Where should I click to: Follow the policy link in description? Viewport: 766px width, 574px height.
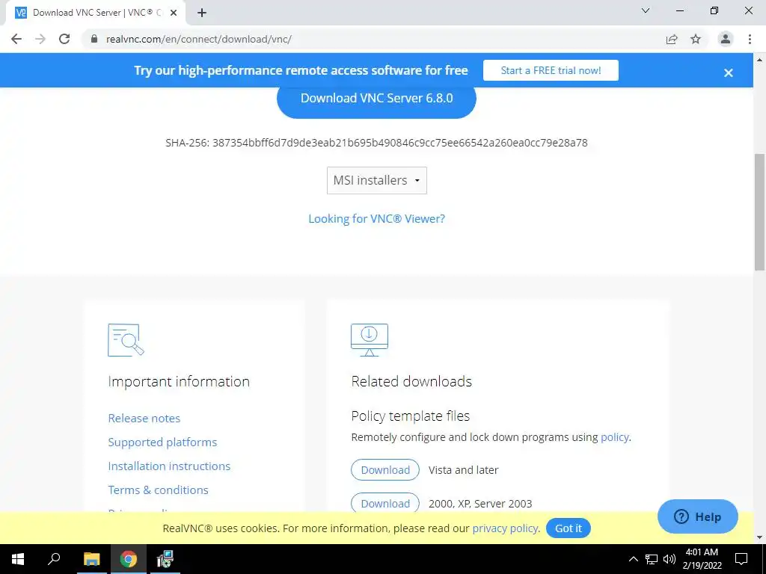point(615,437)
